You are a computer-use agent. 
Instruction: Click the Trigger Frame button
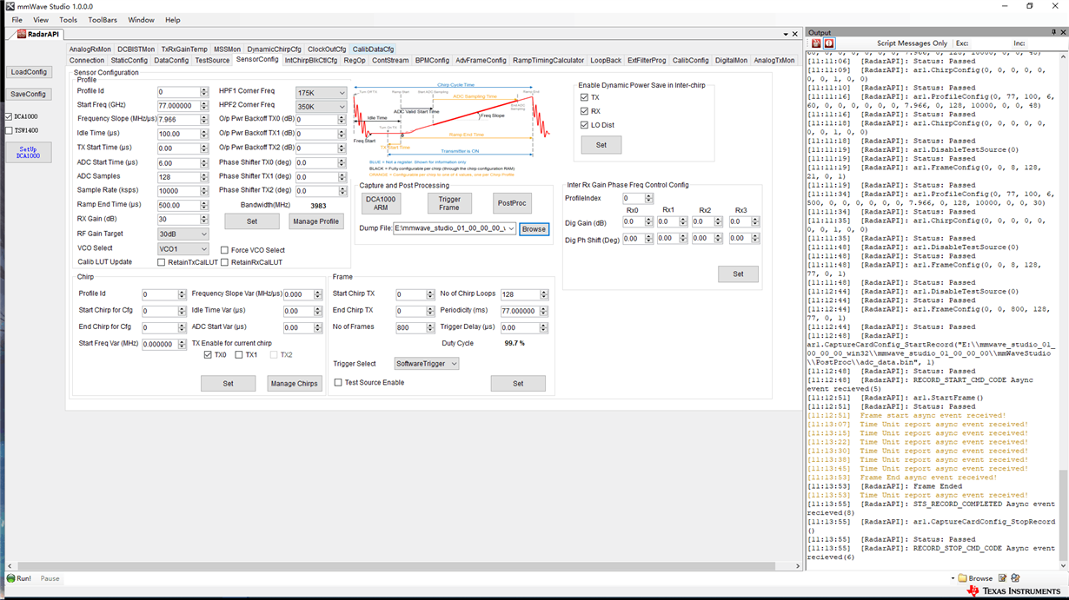(449, 203)
